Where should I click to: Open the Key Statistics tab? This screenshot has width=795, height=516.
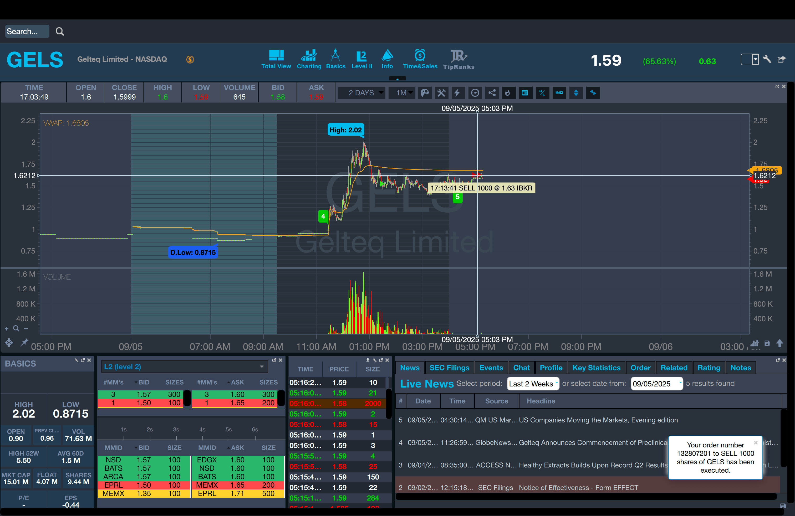click(596, 368)
